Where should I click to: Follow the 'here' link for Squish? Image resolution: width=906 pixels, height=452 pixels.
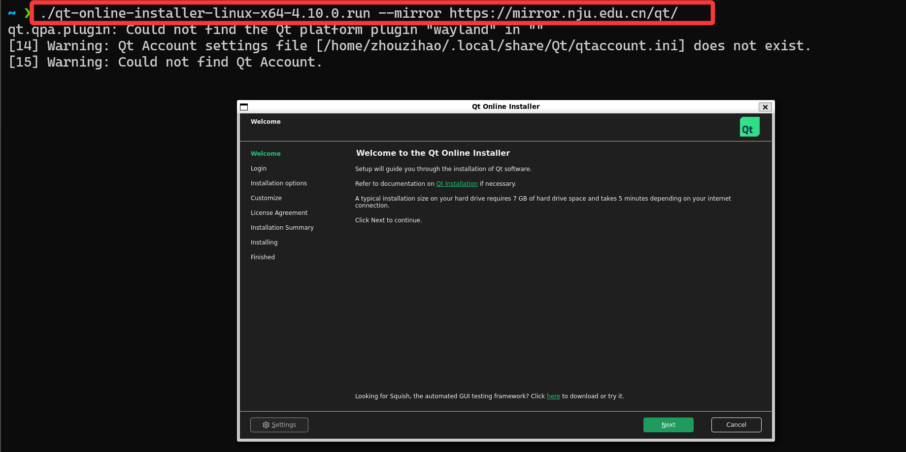pos(553,396)
